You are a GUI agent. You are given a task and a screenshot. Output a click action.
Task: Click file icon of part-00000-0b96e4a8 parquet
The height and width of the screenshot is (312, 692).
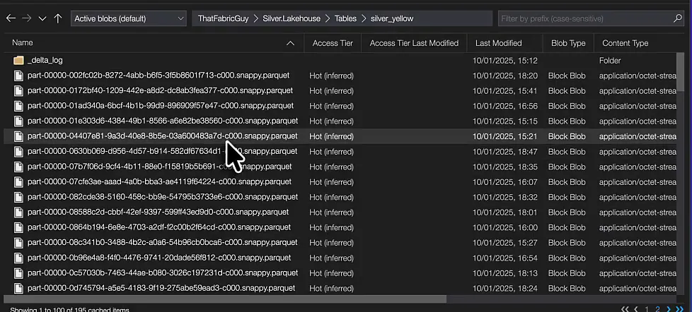(x=18, y=258)
